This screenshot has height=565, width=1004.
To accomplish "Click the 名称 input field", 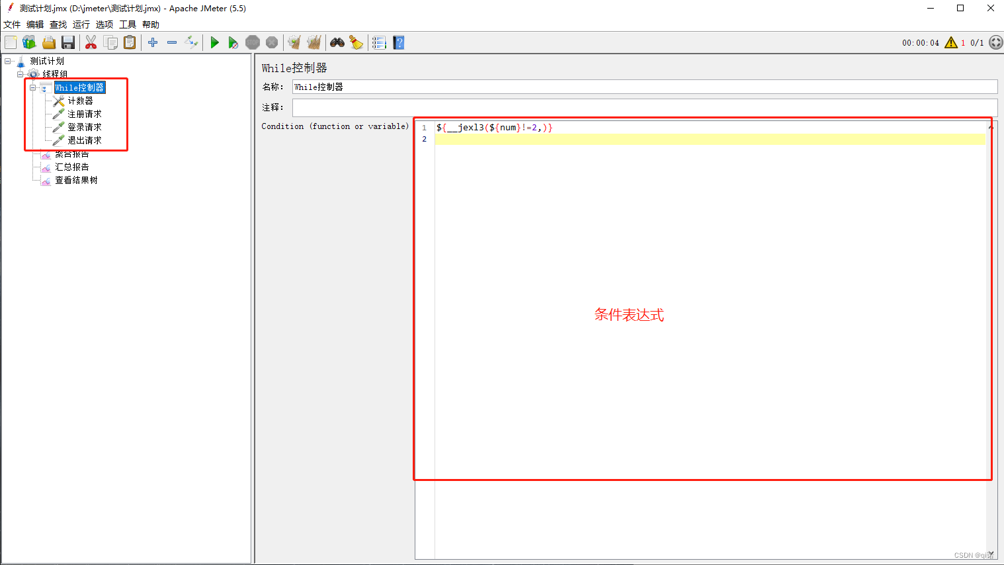I will click(645, 87).
